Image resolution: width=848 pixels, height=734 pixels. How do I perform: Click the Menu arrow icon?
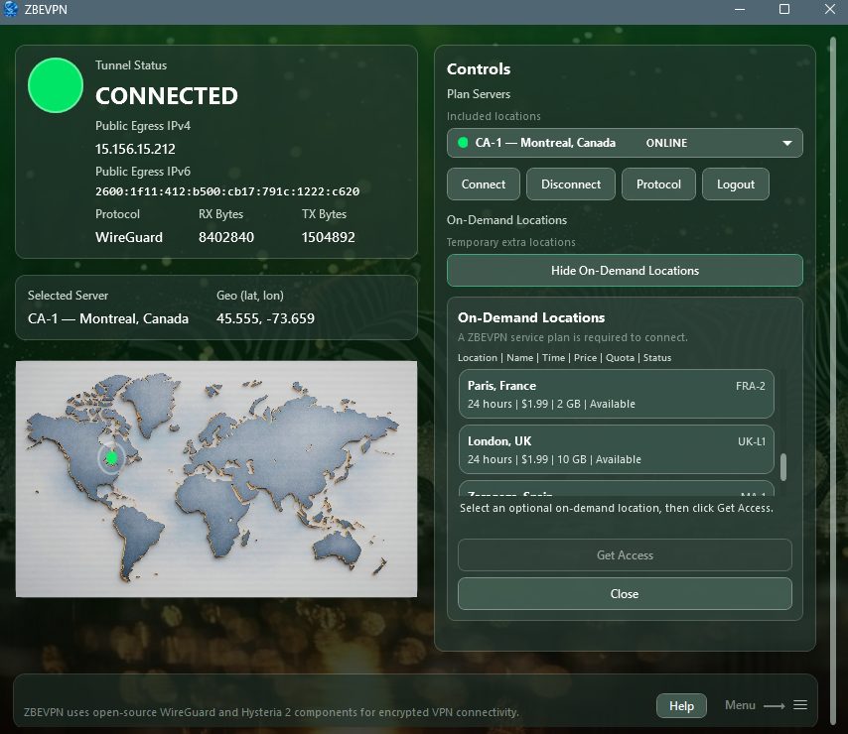[774, 706]
